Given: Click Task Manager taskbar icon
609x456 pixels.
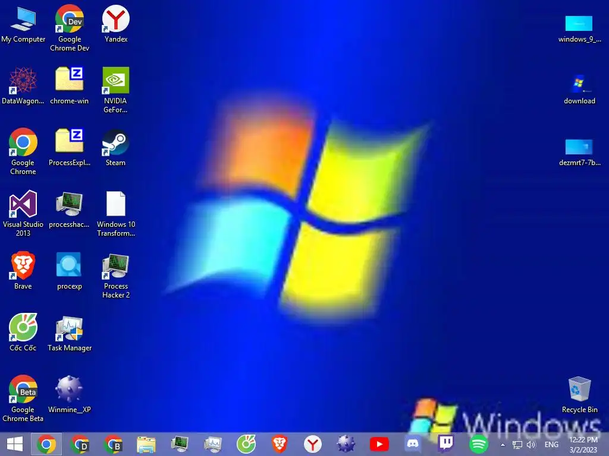Looking at the screenshot, I should coord(213,444).
